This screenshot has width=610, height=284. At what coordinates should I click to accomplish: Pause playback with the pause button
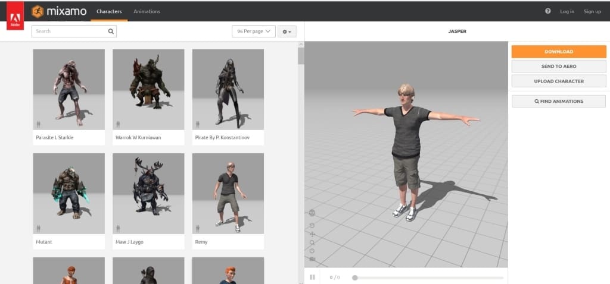click(312, 277)
